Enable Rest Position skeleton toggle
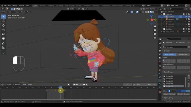 (183, 55)
